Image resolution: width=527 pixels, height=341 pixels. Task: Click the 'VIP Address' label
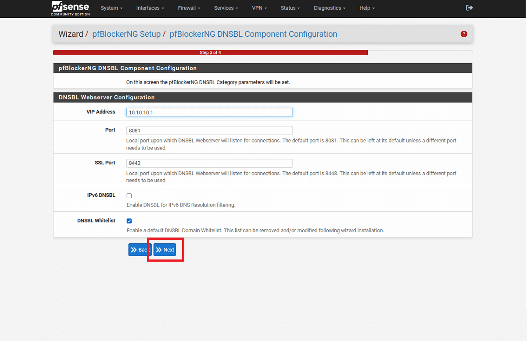101,112
